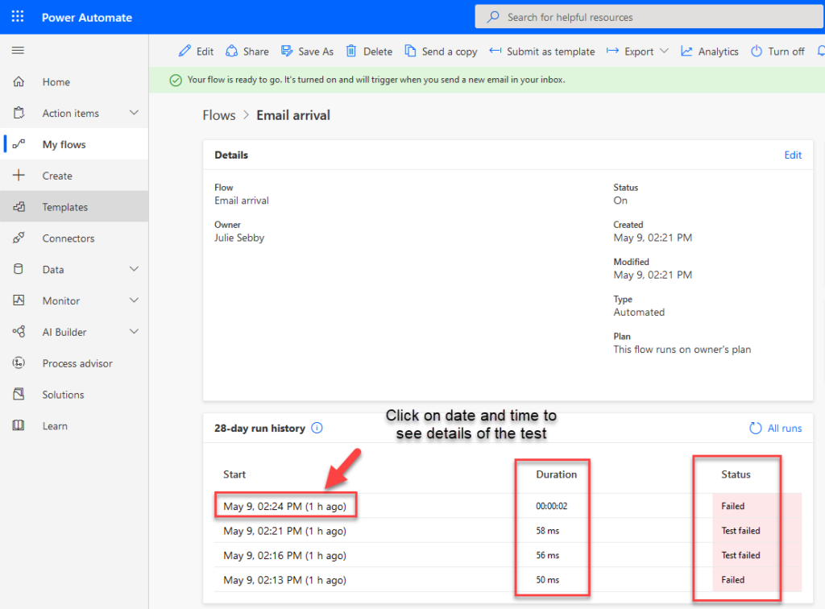The image size is (825, 609).
Task: Click the My flows icon
Action: pyautogui.click(x=19, y=144)
